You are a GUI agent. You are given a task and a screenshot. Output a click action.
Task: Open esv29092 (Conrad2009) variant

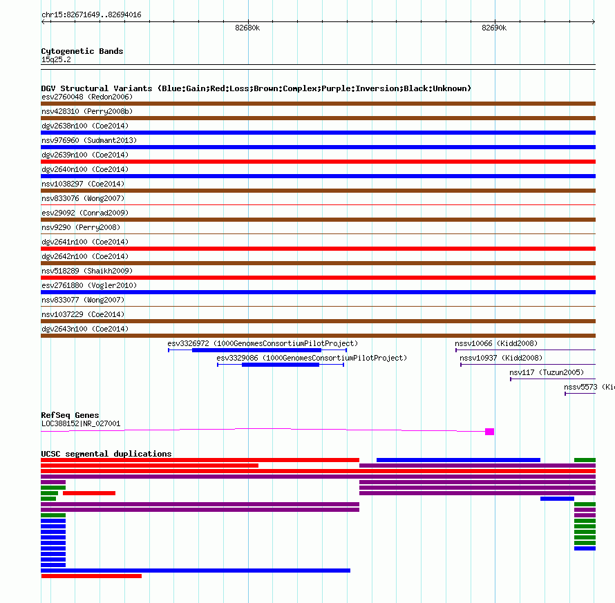click(x=85, y=213)
